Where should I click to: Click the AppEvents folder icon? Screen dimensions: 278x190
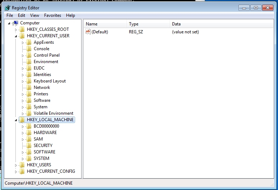pyautogui.click(x=29, y=42)
